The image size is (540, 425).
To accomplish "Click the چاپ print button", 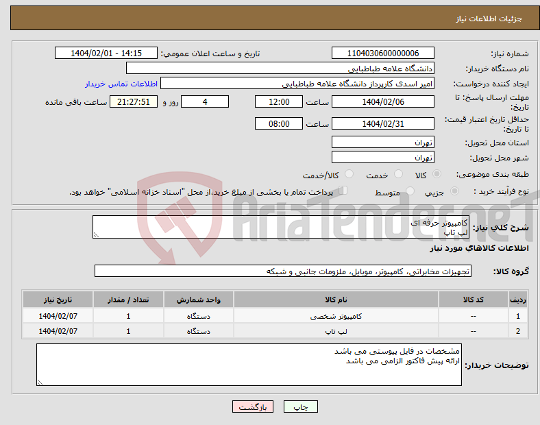I will click(x=301, y=406).
